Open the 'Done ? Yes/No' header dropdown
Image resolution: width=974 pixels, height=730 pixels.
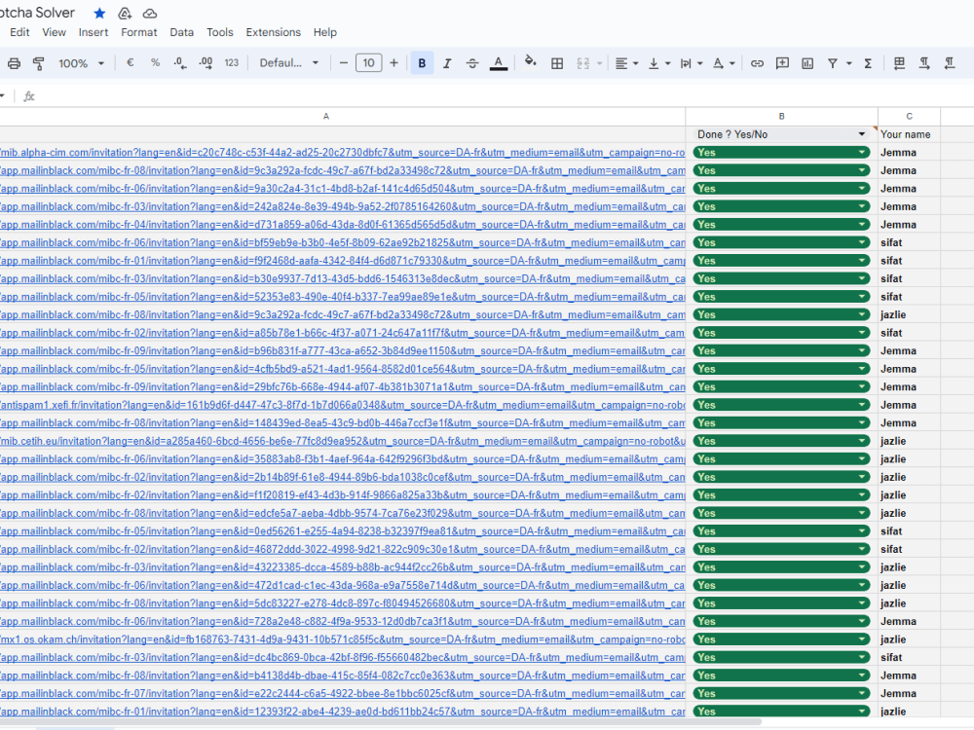pyautogui.click(x=862, y=134)
